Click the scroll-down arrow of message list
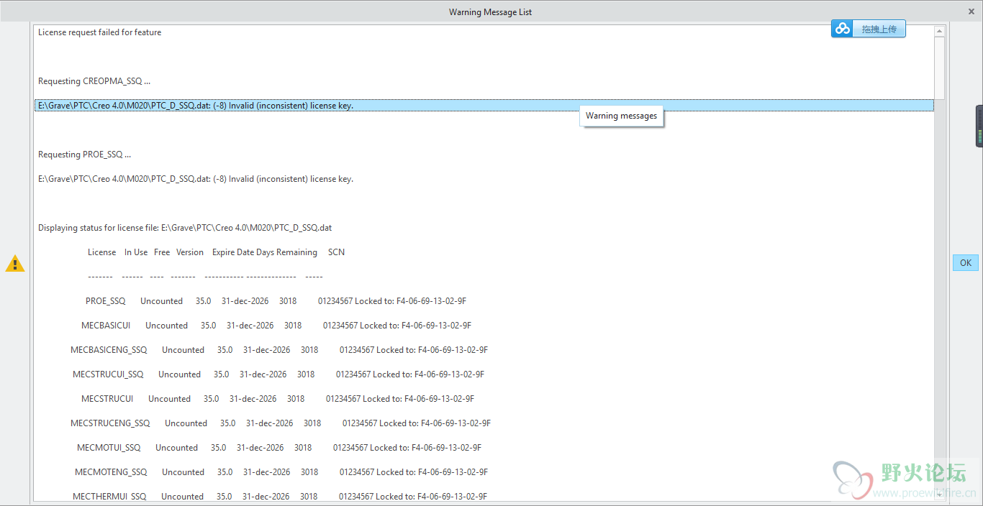 [x=939, y=494]
